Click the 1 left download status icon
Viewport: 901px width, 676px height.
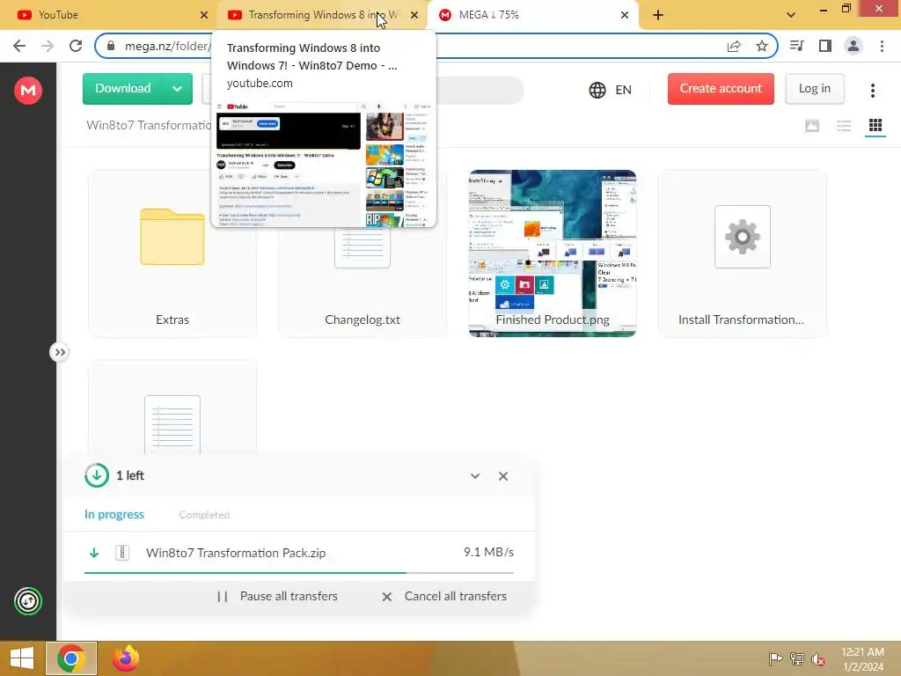[x=97, y=475]
